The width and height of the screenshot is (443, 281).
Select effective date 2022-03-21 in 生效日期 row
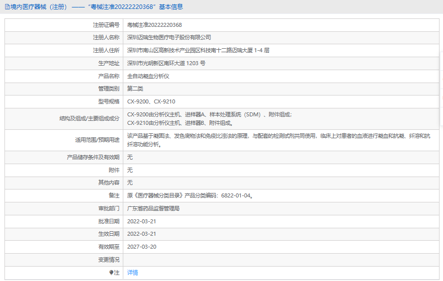tap(142, 234)
